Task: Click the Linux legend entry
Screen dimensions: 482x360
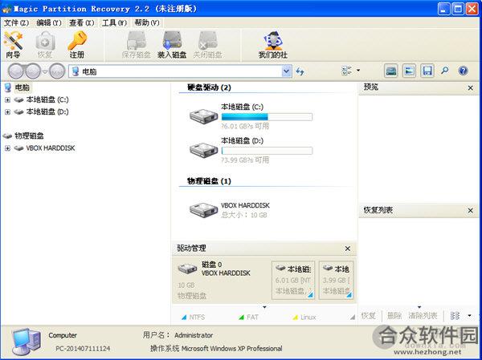Action: click(304, 317)
